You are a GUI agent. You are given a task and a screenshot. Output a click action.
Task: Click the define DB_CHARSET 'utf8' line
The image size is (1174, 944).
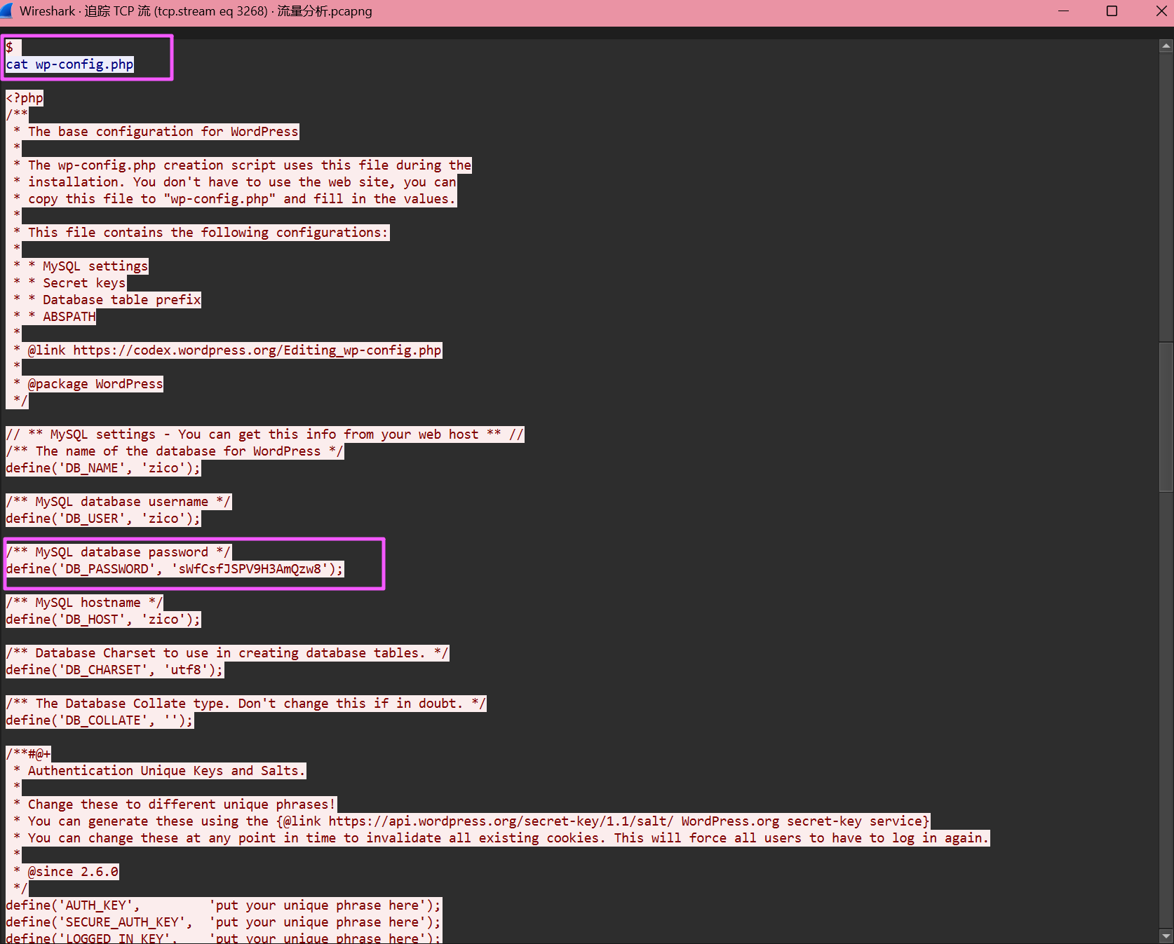(114, 670)
